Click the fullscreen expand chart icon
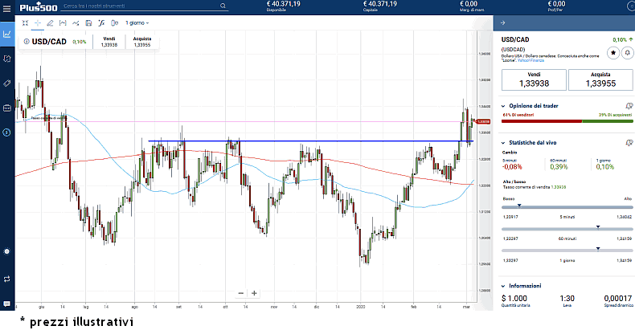 tap(25, 22)
